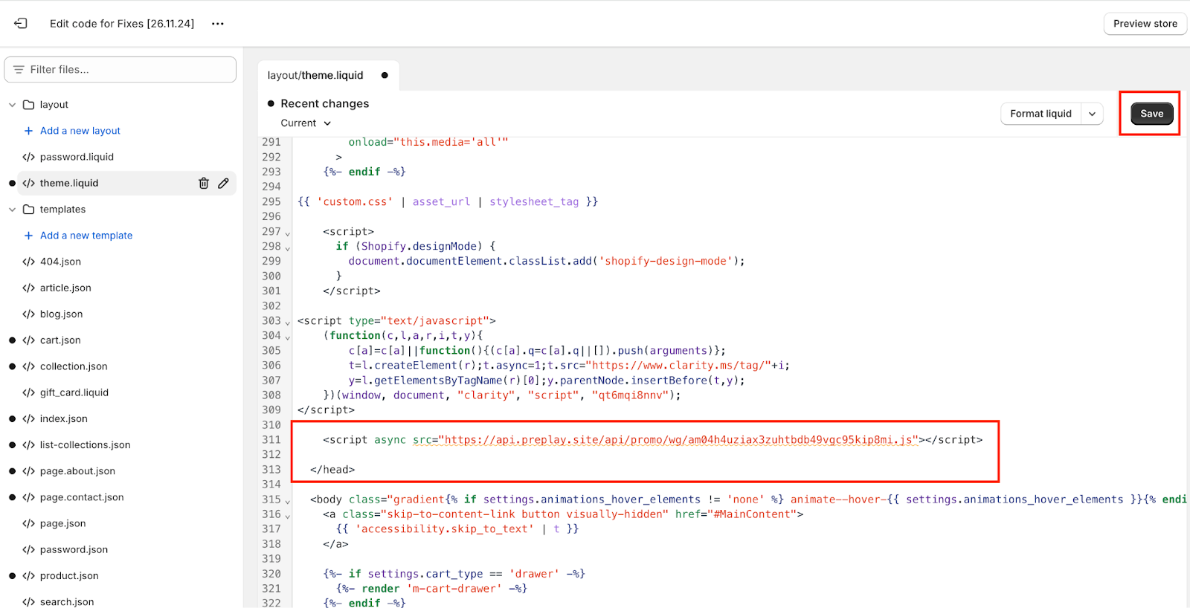Open collection.json file
Viewport: 1190px width, 608px height.
[x=74, y=366]
